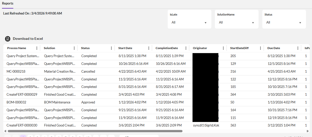Sort by the Process Name header
The height and width of the screenshot is (137, 312).
click(x=17, y=48)
